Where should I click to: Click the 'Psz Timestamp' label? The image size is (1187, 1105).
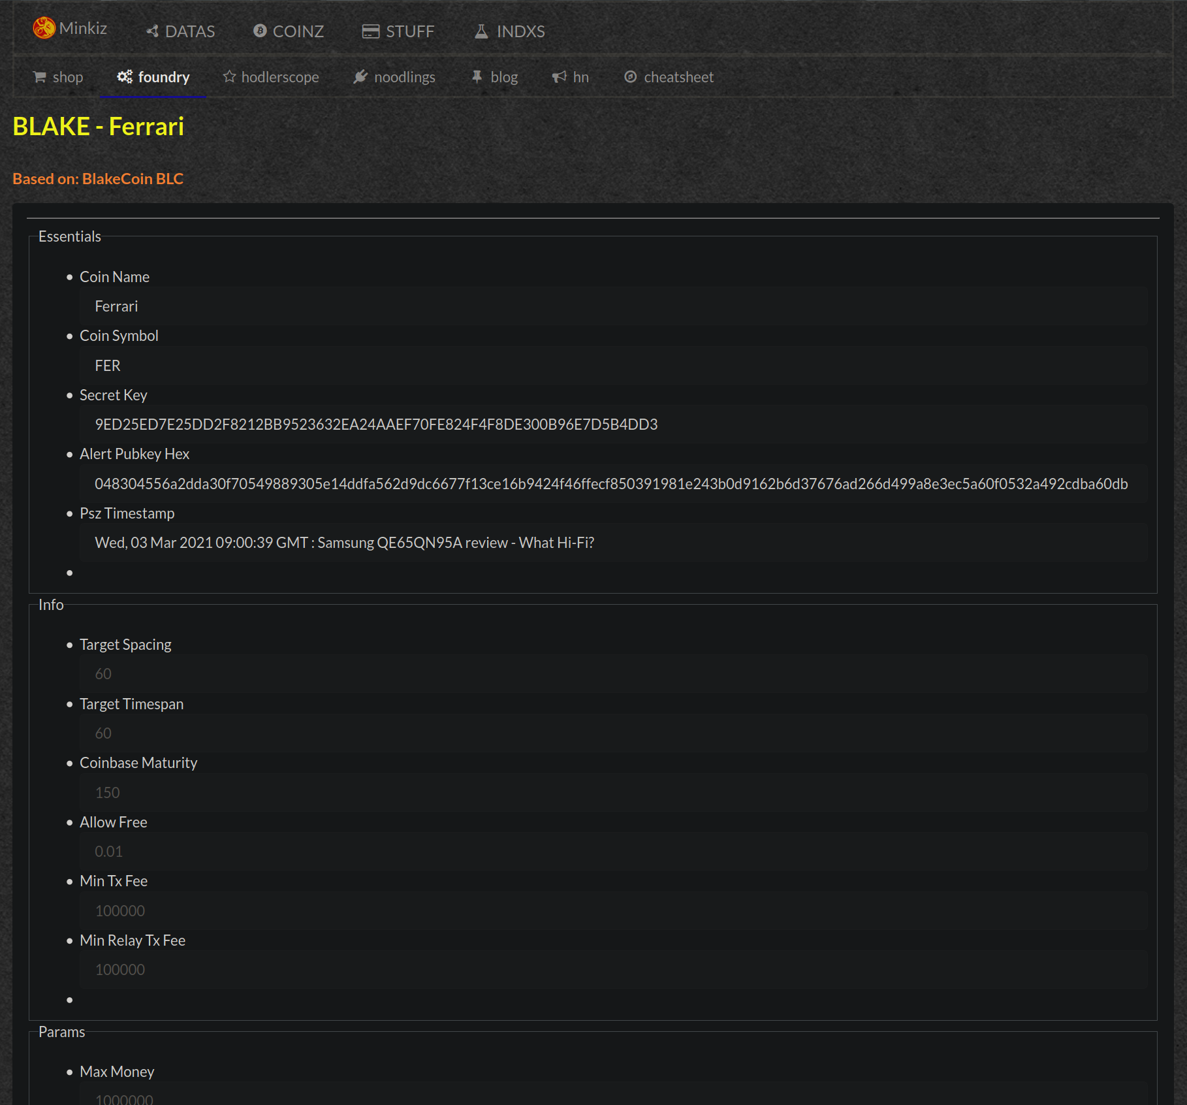point(127,513)
